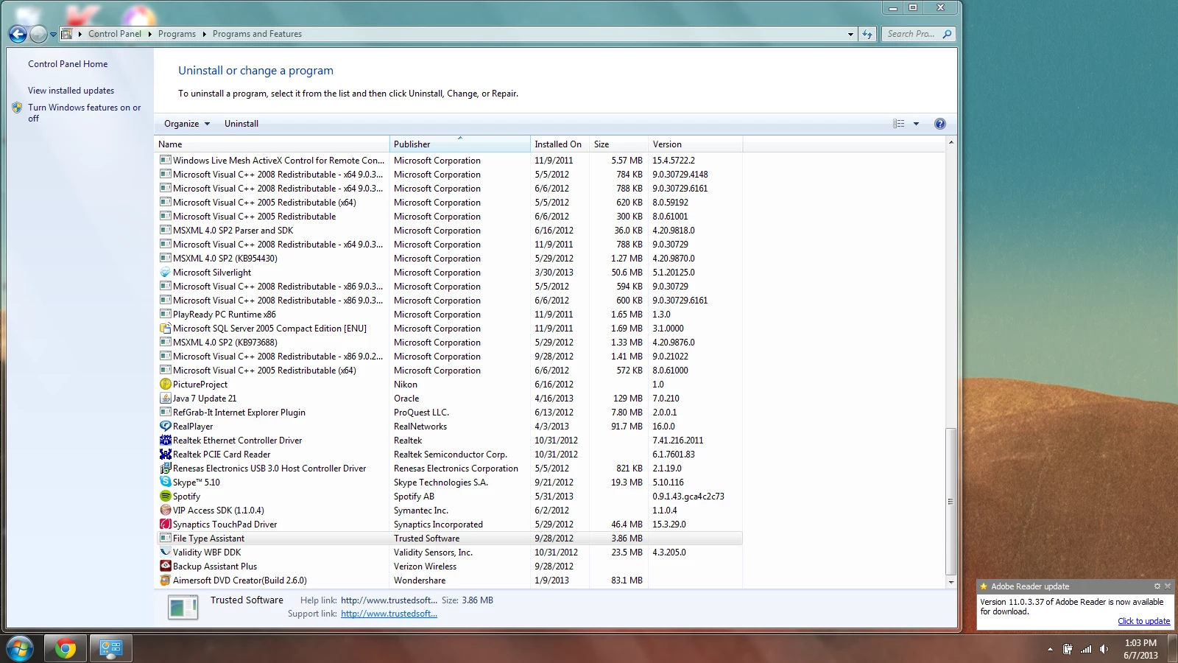
Task: Click the Uninstall toolbar button
Action: coord(241,124)
